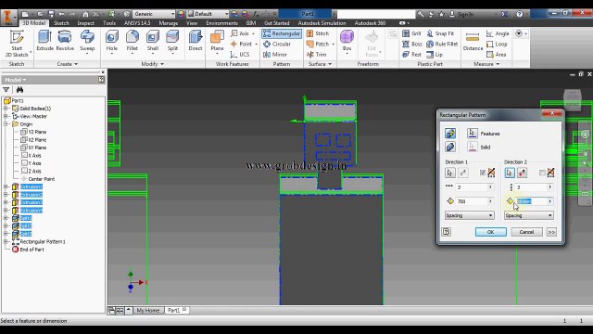Choose Pattern entire solid mode in dialog
Viewport: 593px width, 334px height.
coord(450,147)
